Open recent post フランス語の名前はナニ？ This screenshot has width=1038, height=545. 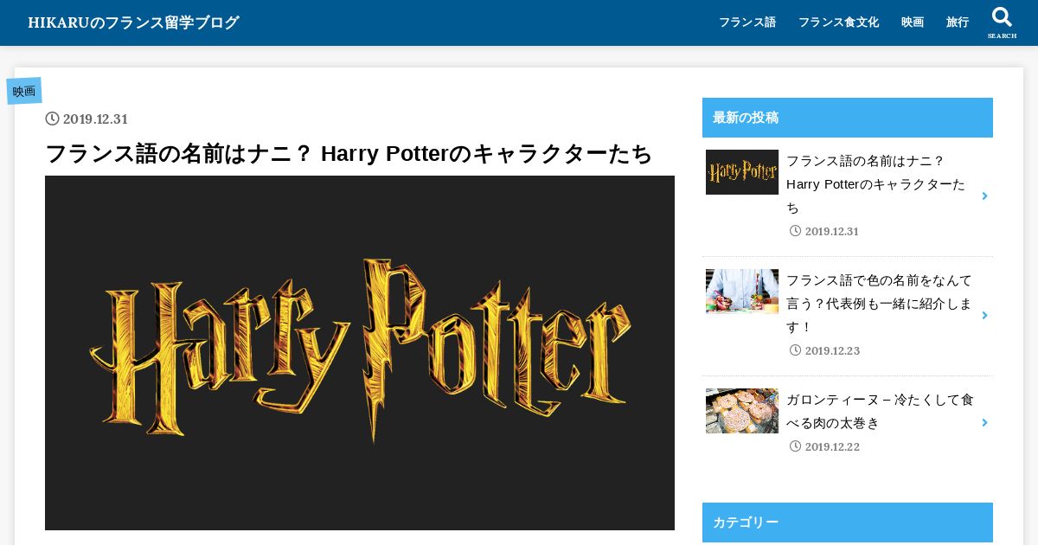[876, 184]
